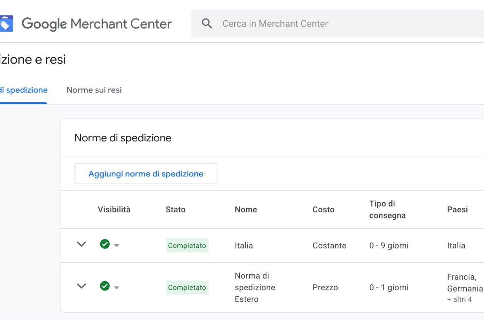The width and height of the screenshot is (484, 323).
Task: Expand the Italia shipping row
Action: coord(81,244)
